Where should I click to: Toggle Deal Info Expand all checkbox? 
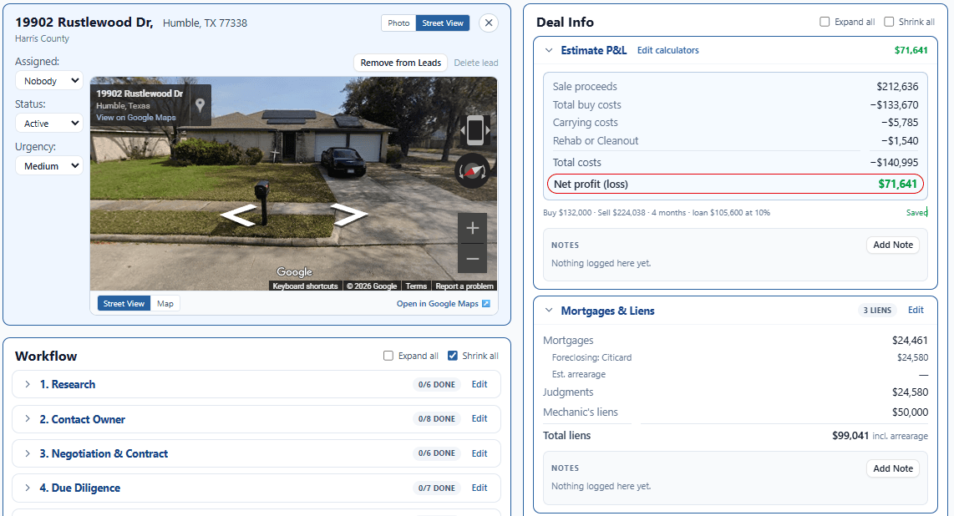click(x=825, y=22)
